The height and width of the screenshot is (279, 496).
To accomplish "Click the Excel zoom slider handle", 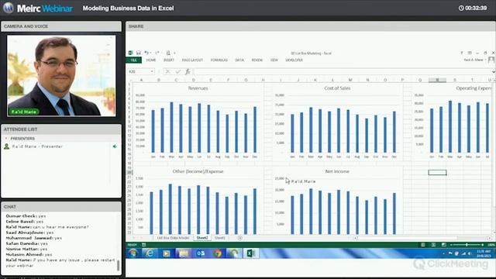I will [467, 245].
